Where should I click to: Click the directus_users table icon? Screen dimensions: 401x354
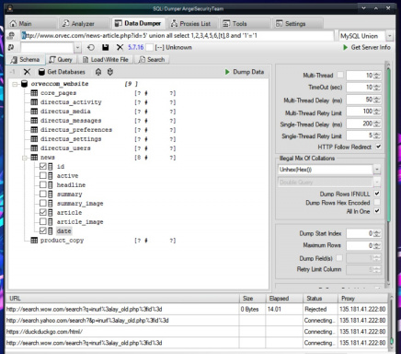coord(34,148)
